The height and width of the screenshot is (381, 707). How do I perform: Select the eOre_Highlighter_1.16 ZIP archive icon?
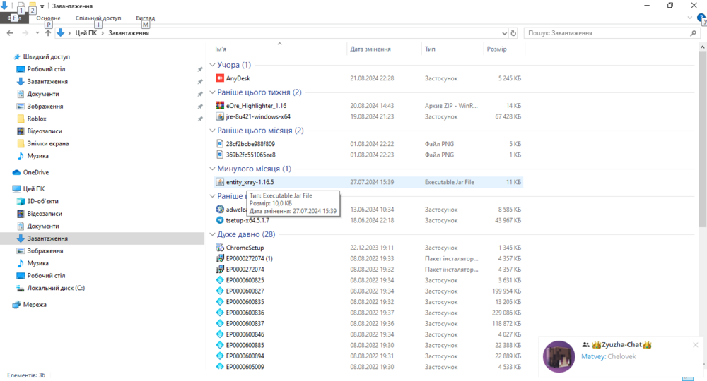(220, 106)
